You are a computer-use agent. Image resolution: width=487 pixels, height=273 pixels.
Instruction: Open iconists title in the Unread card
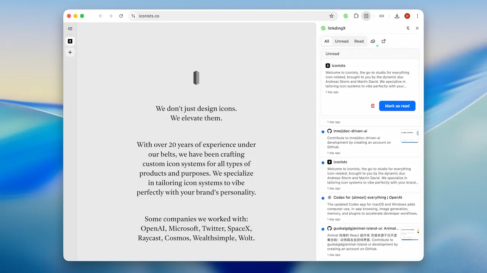point(339,66)
